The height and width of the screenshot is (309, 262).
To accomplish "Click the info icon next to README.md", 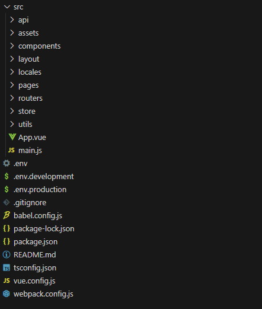I will [x=7, y=254].
